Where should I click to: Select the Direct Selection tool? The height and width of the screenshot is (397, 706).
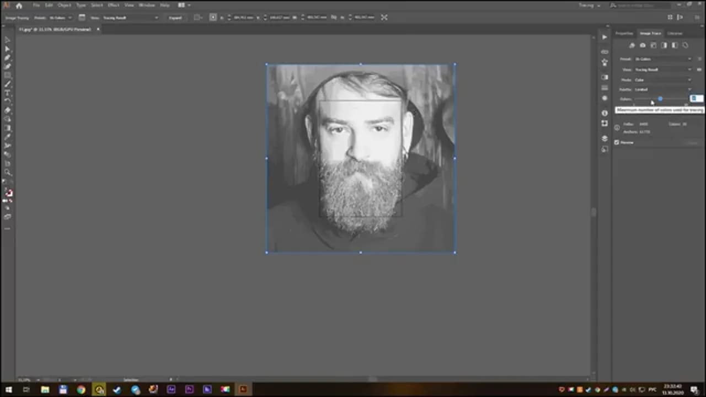point(8,49)
